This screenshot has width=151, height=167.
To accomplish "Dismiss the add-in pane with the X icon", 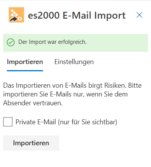I will 139,15.
